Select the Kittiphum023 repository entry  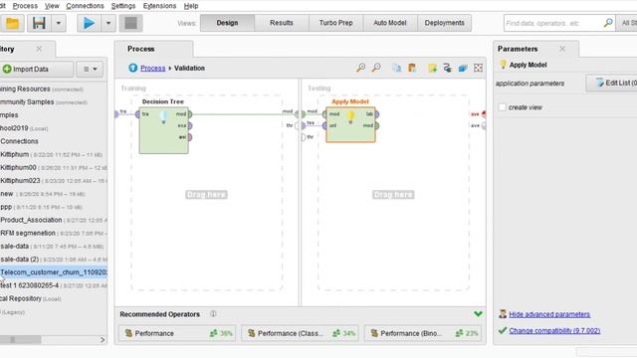click(53, 181)
